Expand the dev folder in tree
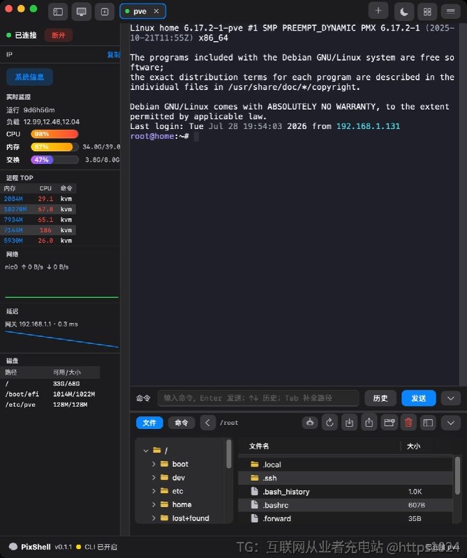 point(154,478)
